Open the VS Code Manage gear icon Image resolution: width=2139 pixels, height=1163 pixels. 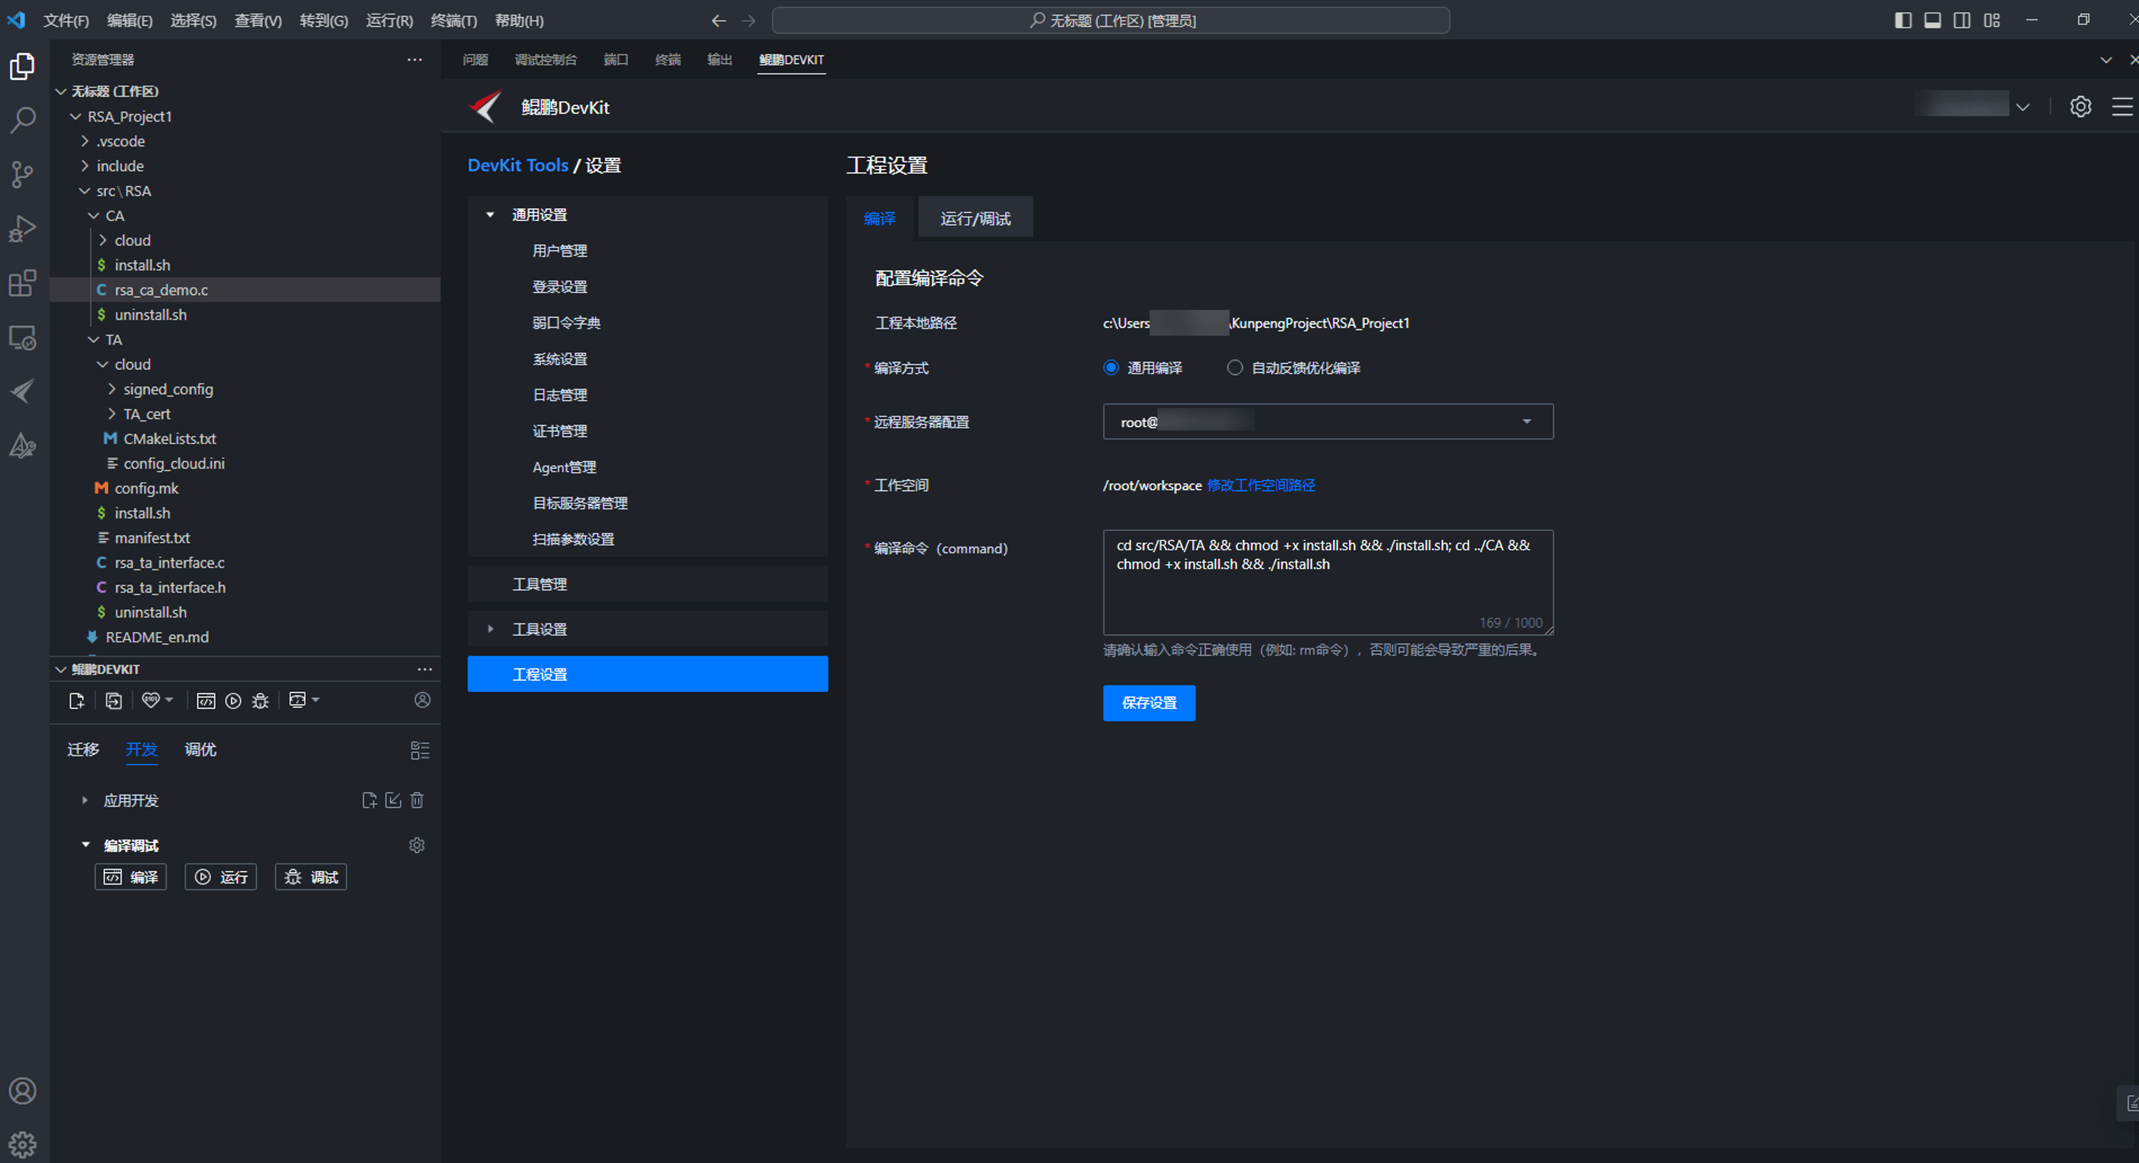(x=22, y=1145)
